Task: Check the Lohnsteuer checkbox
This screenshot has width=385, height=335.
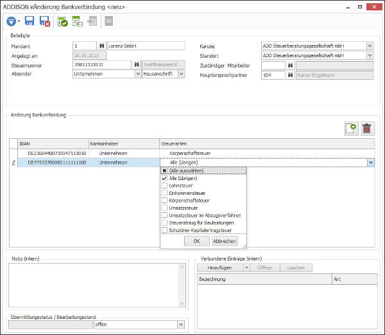Action: [164, 185]
